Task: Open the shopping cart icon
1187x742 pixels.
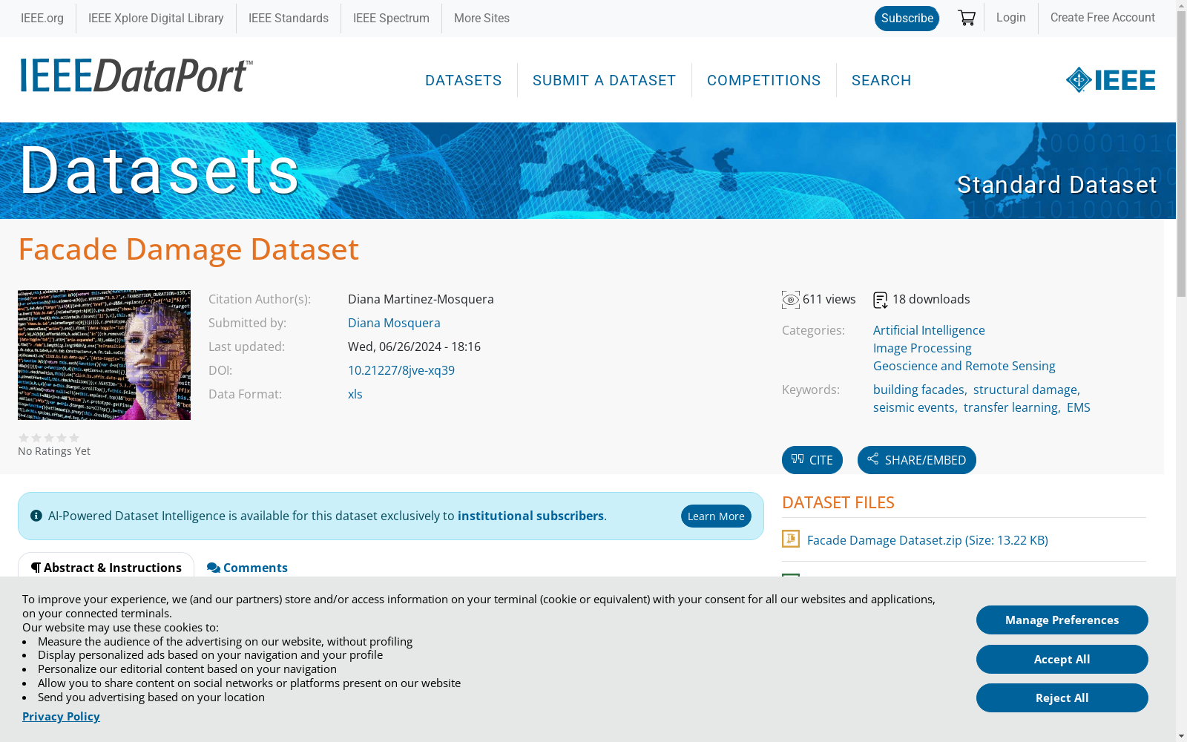Action: (966, 18)
